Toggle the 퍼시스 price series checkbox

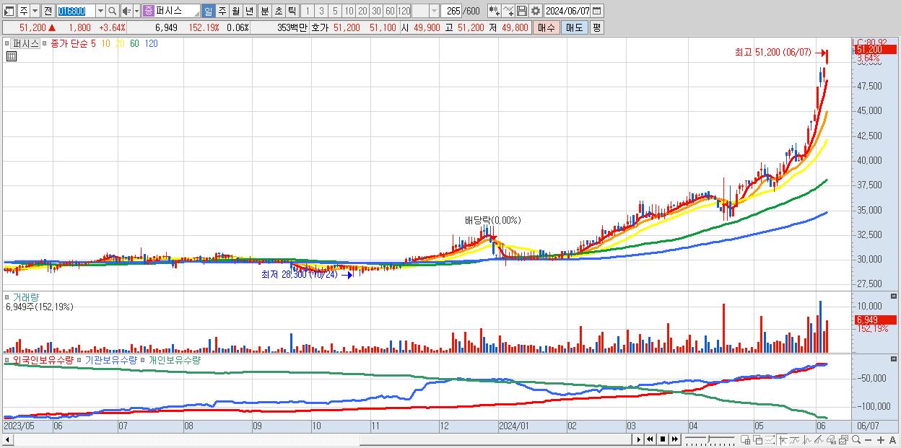click(9, 44)
